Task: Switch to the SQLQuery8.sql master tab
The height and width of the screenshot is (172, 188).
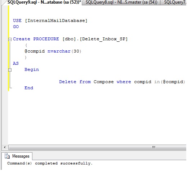Action: click(x=121, y=2)
